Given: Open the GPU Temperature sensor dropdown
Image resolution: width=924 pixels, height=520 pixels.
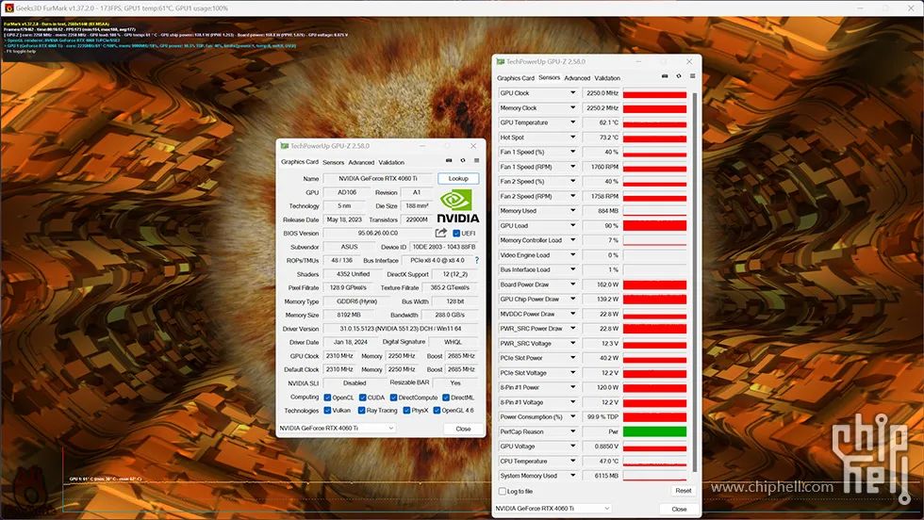Looking at the screenshot, I should (572, 122).
